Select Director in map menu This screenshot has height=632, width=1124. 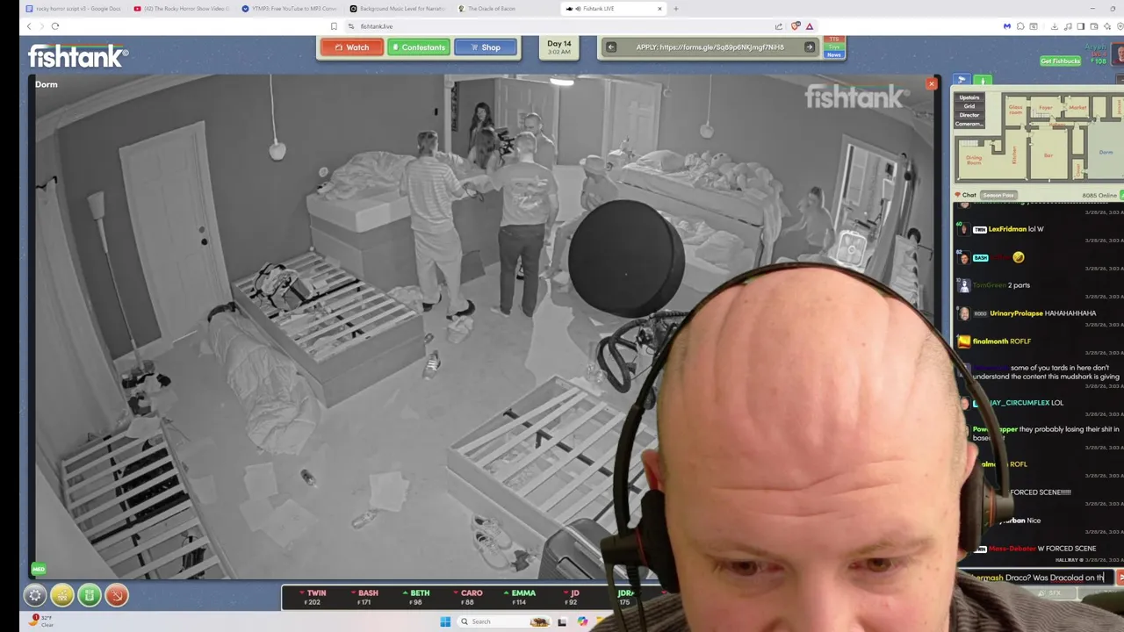pos(969,115)
